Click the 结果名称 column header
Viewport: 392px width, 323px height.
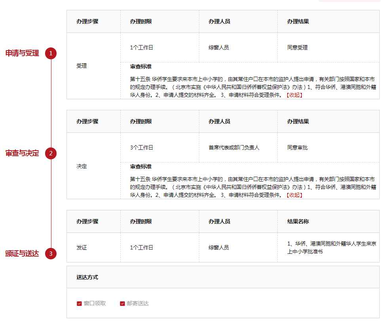click(x=298, y=221)
